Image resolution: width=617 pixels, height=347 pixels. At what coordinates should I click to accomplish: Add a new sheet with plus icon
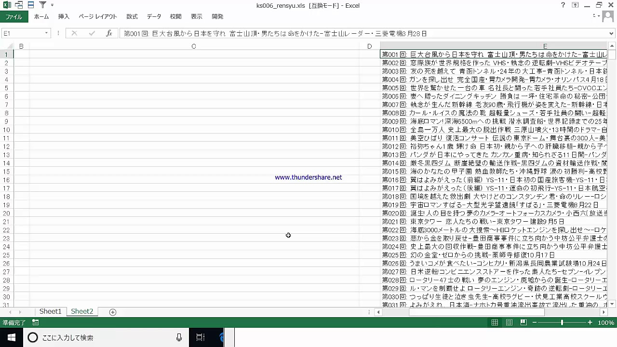click(x=113, y=312)
